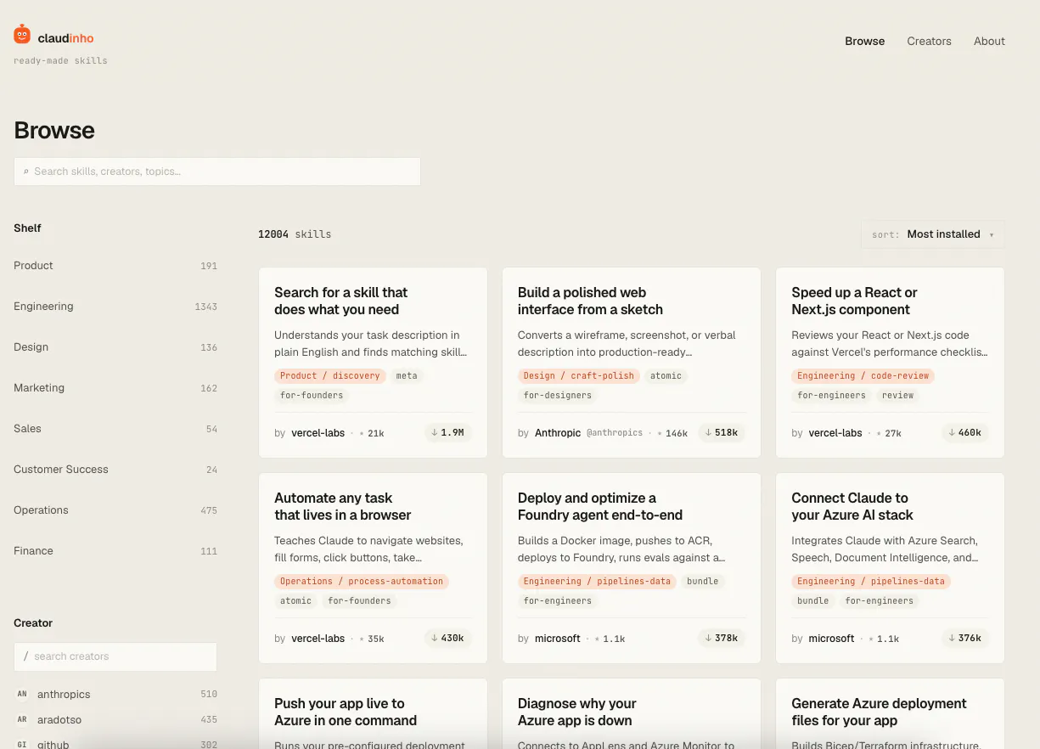Select the Sales shelf category

coord(115,429)
